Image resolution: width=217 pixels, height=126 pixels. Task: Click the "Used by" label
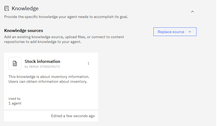[15, 99]
